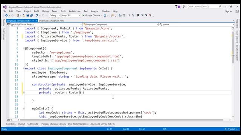This screenshot has width=241, height=135.
Task: Place cursor on line 17 'private _router: Router'
Action: [x=59, y=93]
